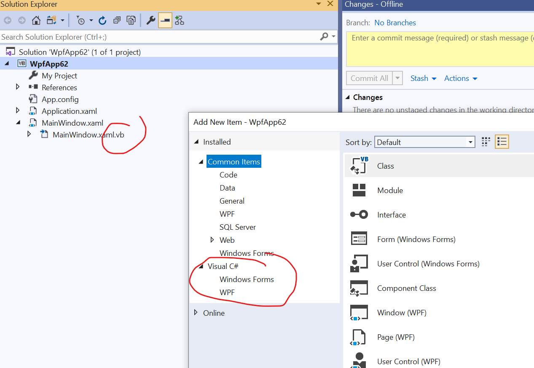Open the Pending Changes Filter dropdown arrow

[x=91, y=20]
